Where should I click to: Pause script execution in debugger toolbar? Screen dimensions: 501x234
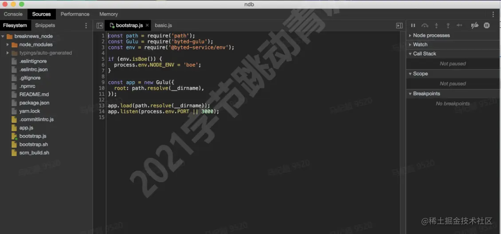pyautogui.click(x=413, y=25)
